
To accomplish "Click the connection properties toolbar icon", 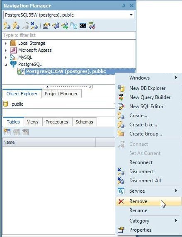I will (46, 26).
